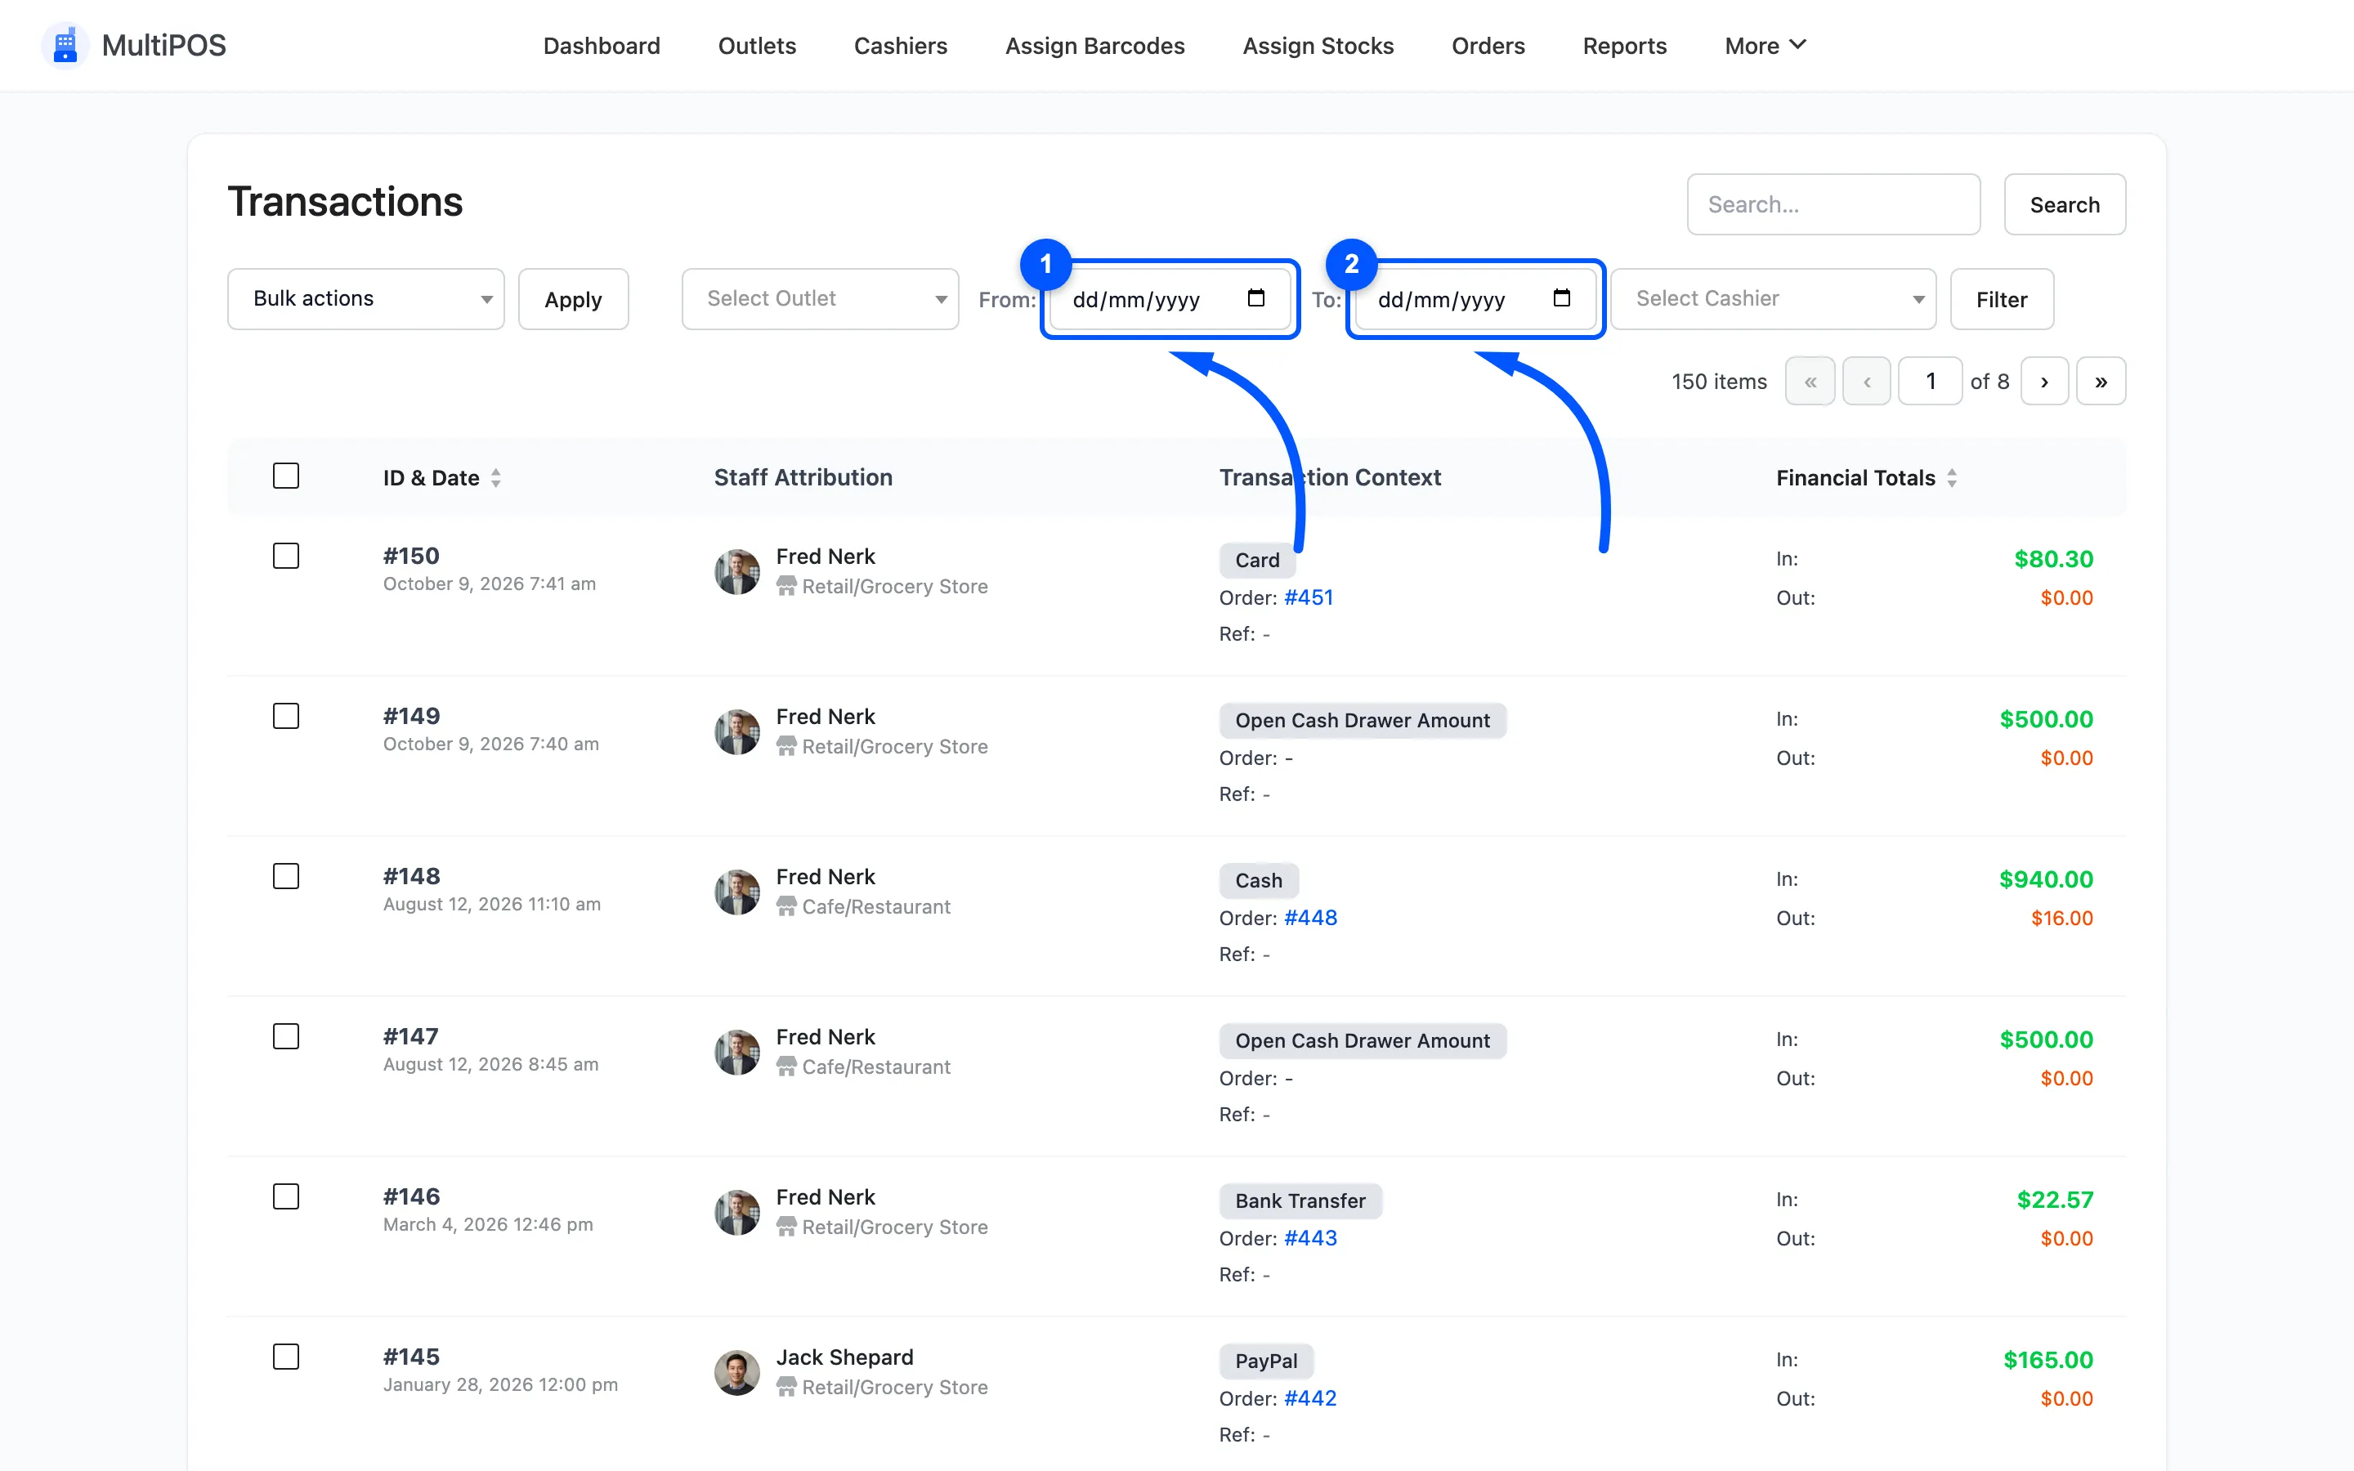Go to previous page arrow
The image size is (2354, 1471).
[x=1866, y=382]
